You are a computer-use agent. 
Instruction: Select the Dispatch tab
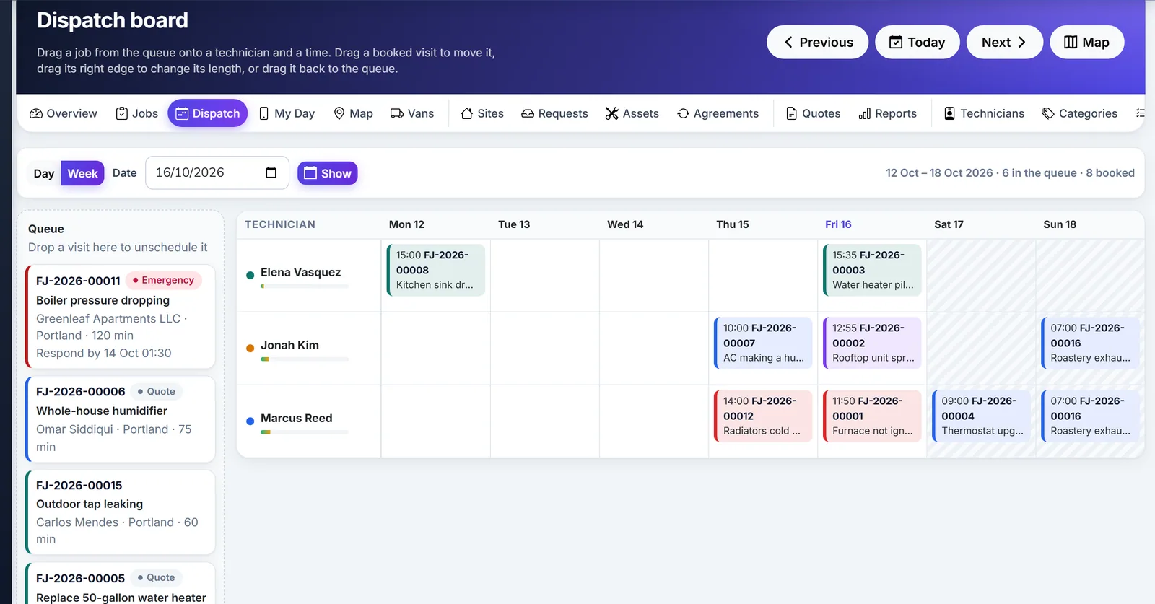click(x=208, y=113)
